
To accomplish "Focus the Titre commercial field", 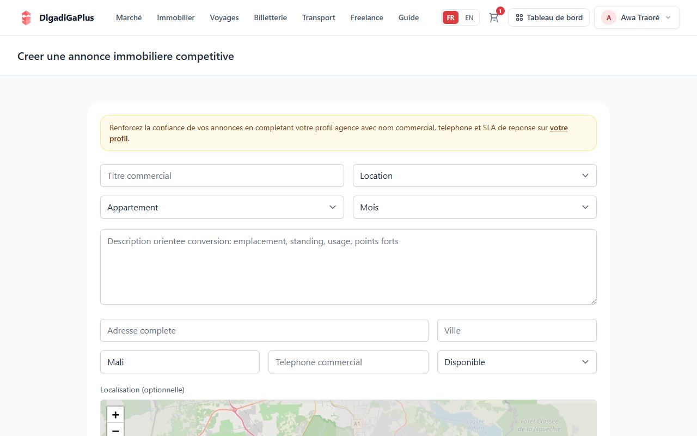I will [222, 175].
